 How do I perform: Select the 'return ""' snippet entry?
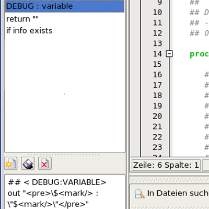point(65,19)
